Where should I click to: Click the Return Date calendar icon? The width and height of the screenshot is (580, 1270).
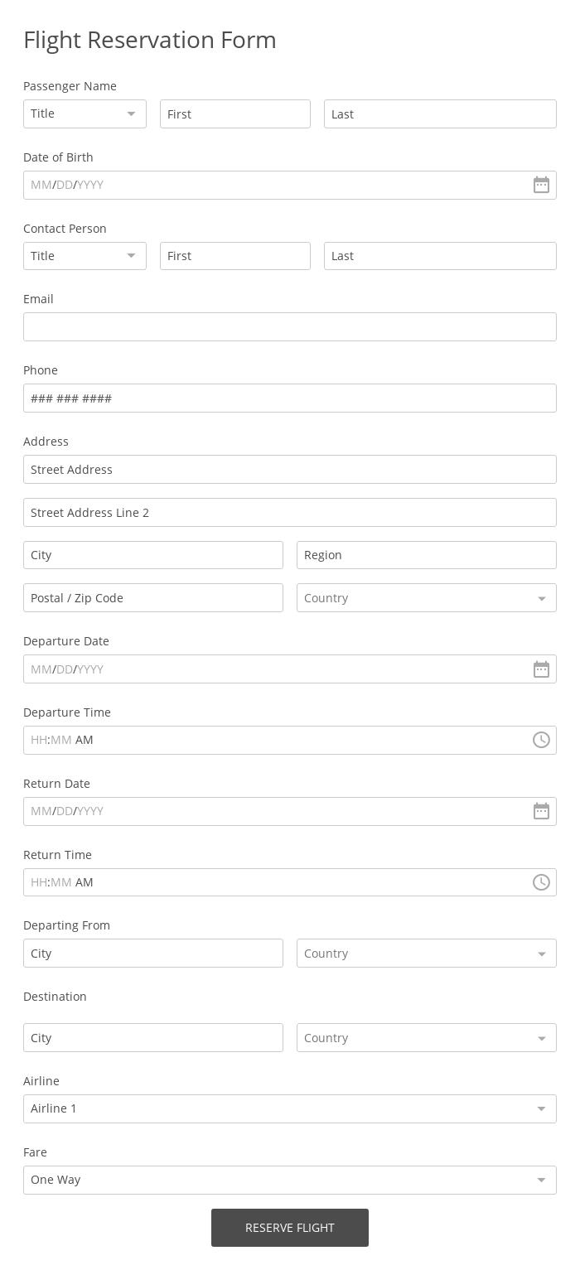point(541,811)
